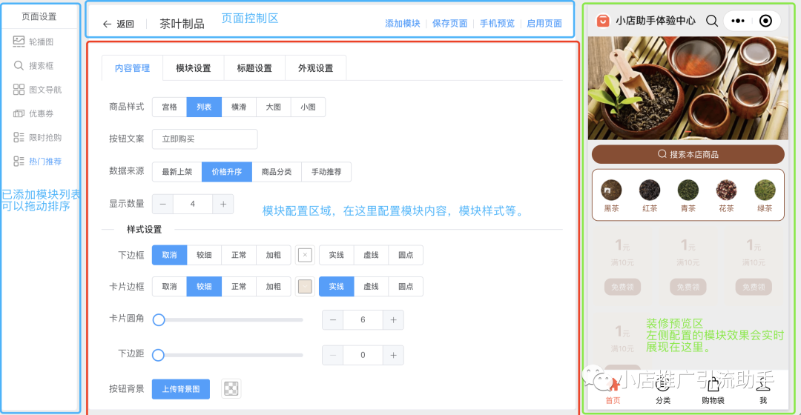Tap the 黑茶 category icon in preview
This screenshot has width=801, height=415.
611,190
